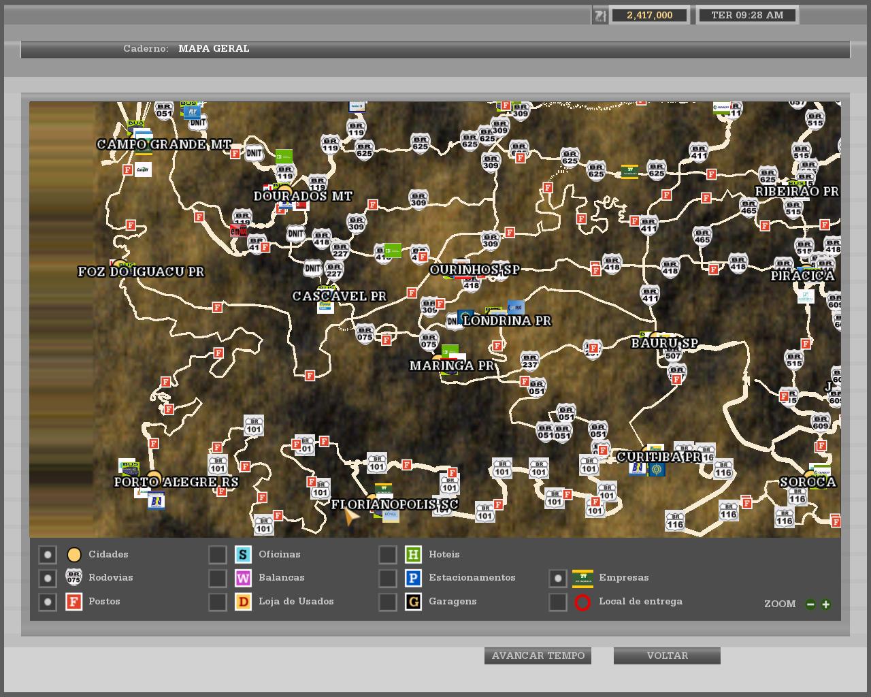Click the green Hoteis H icon

coord(413,555)
